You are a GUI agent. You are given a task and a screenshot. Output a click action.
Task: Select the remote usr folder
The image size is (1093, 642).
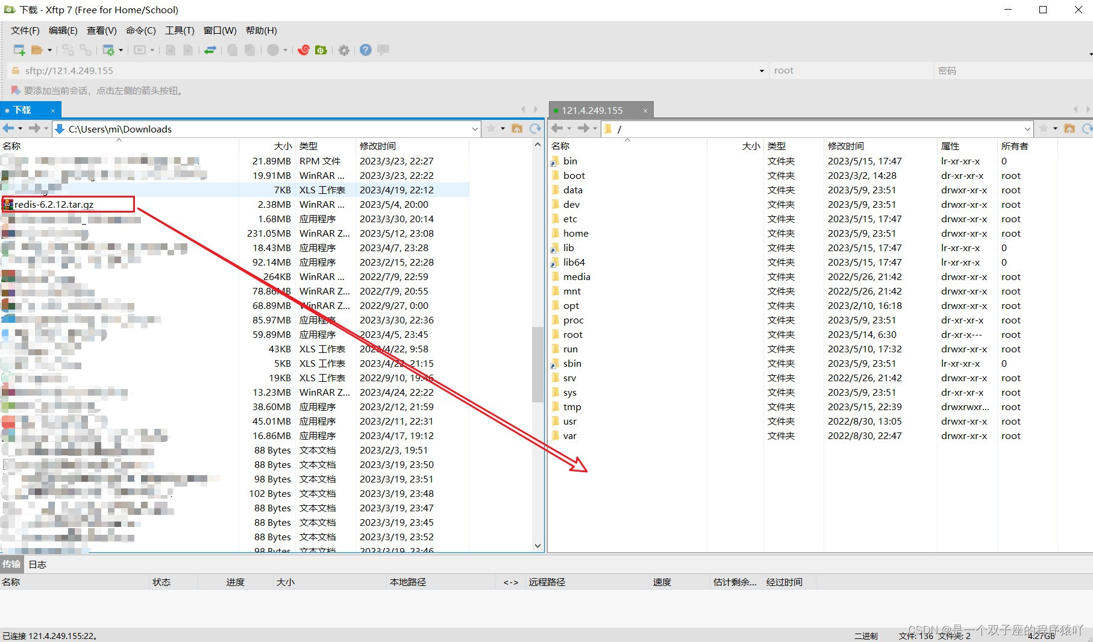(x=569, y=421)
